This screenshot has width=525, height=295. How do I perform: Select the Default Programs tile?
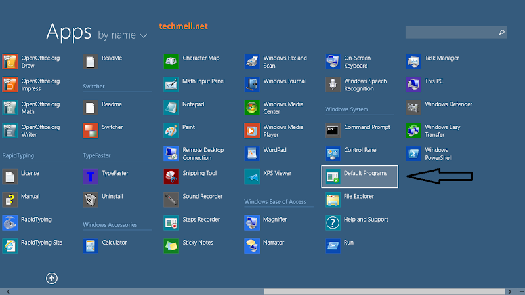coord(360,176)
